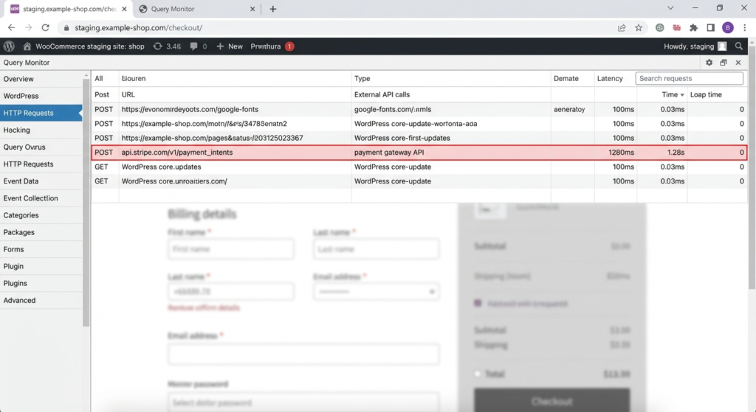Click the updates 3.4K admin bar item
The image size is (756, 412).
click(x=168, y=46)
